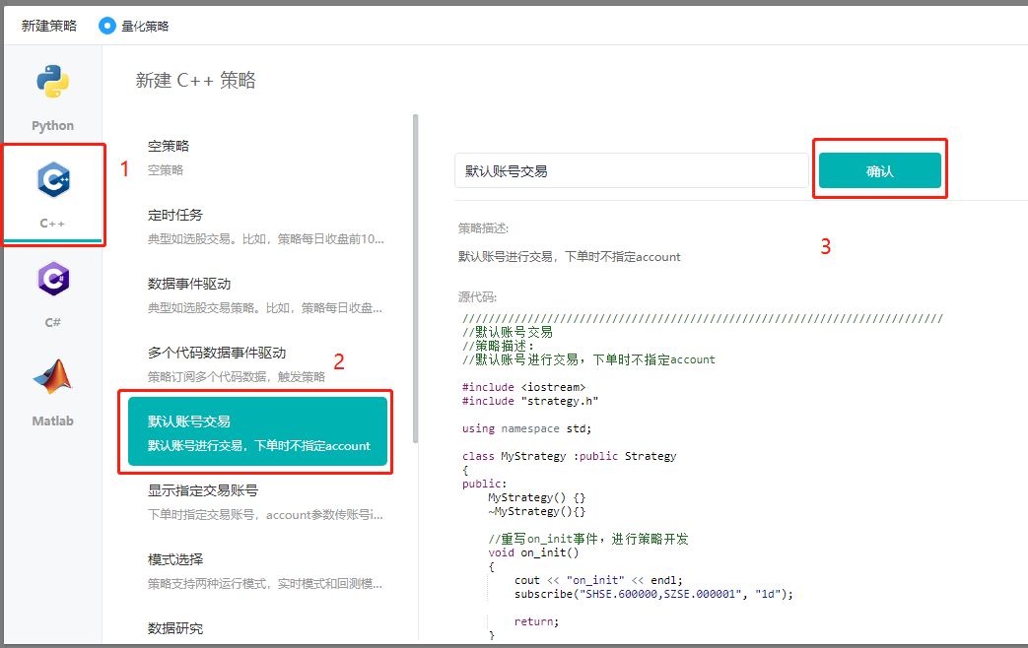
Task: Click the void on_init() code line
Action: click(x=533, y=552)
